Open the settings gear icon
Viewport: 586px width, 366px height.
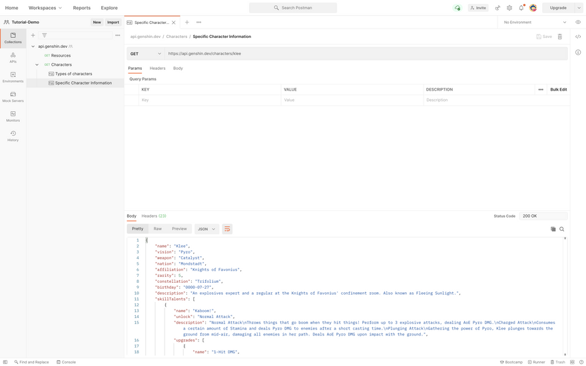point(509,8)
